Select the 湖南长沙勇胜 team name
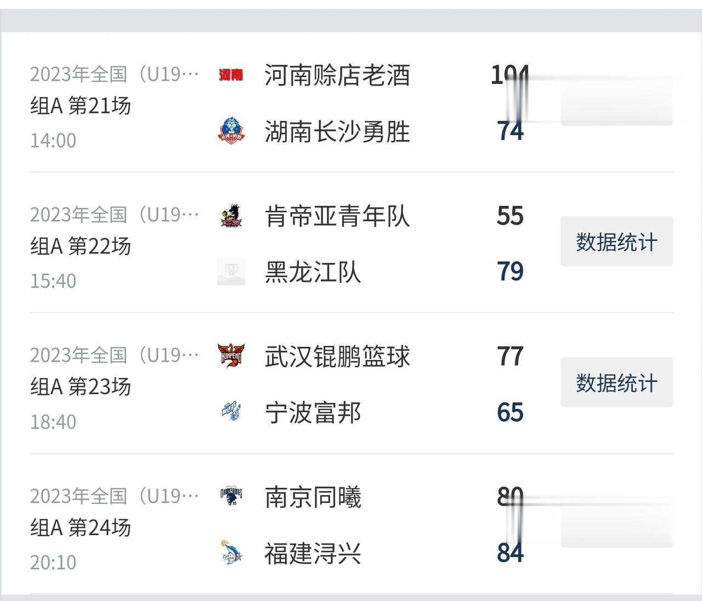The height and width of the screenshot is (601, 702). pos(338,132)
